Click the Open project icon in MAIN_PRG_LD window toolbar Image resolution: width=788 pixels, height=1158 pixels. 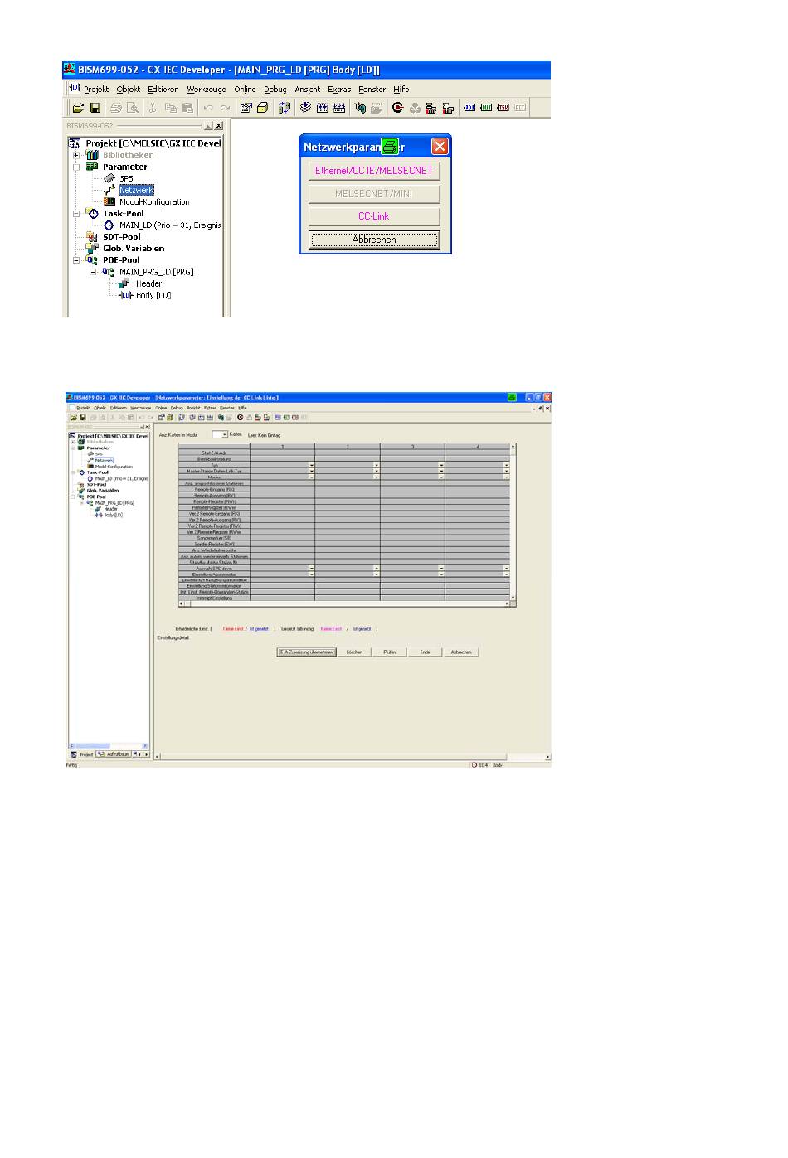point(78,108)
